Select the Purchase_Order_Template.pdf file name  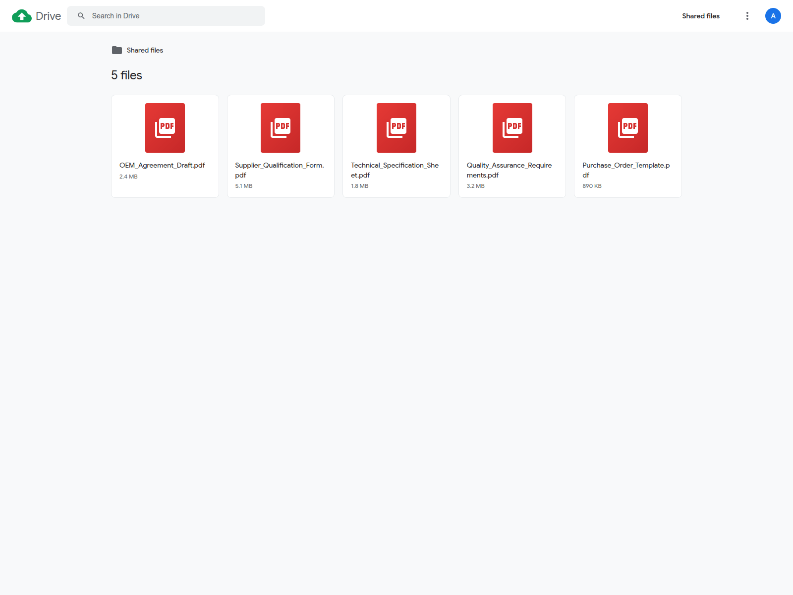click(626, 170)
